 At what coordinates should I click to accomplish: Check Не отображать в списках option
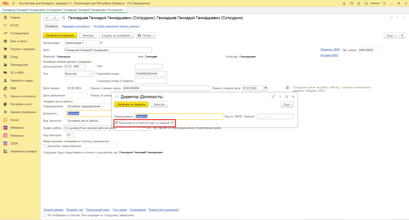[45, 215]
